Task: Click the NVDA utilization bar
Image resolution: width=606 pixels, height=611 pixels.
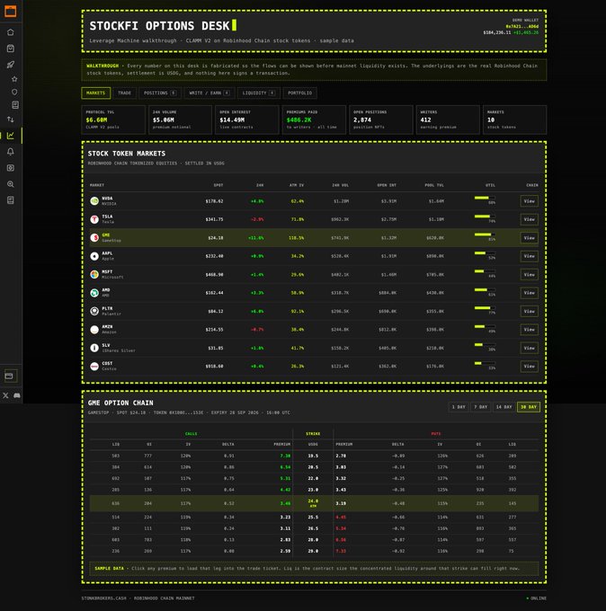Action: (x=485, y=198)
